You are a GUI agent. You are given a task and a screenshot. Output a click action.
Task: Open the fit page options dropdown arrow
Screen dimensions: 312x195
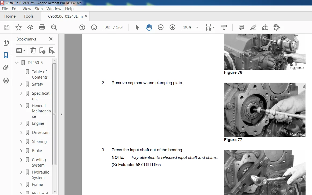(213, 27)
